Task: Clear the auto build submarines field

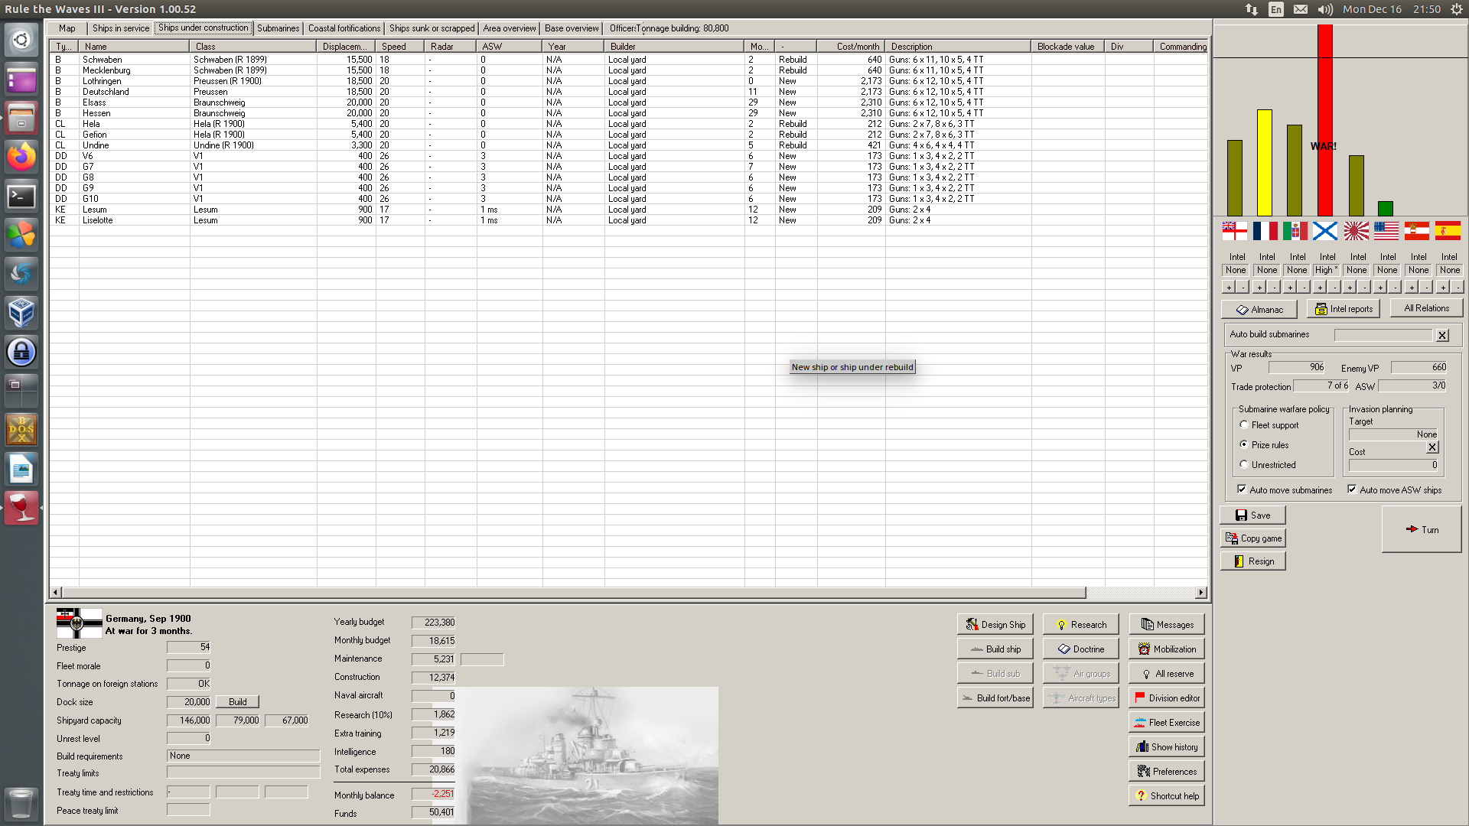Action: pyautogui.click(x=1442, y=335)
